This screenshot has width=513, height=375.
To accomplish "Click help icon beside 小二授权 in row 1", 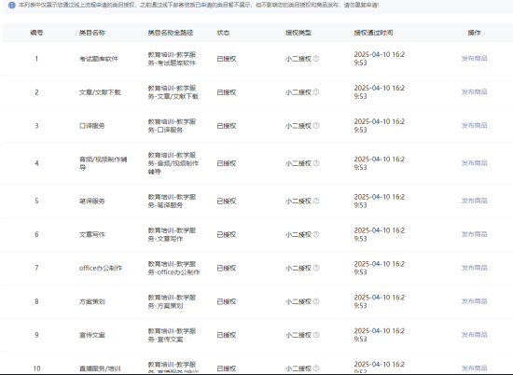I will click(316, 59).
